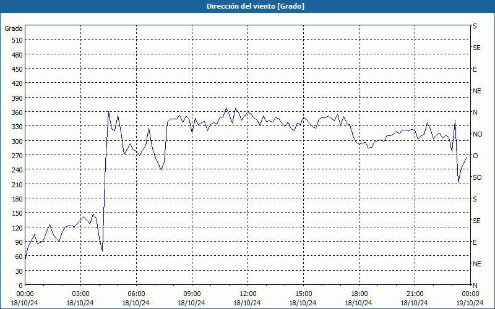
Task: Pick the 300 y-axis tick label
Action: [x=17, y=142]
